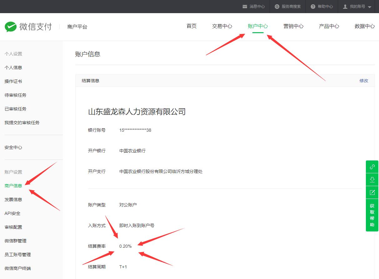Image resolution: width=379 pixels, height=279 pixels.
Task: Select API安全 in the sidebar
Action: coord(13,213)
